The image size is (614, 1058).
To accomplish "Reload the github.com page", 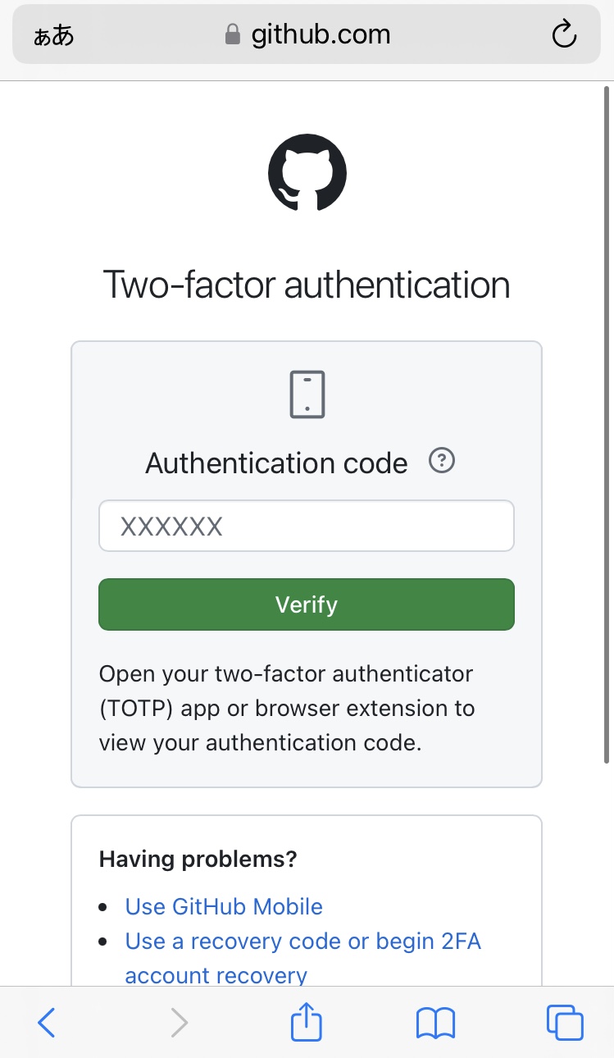I will (564, 34).
